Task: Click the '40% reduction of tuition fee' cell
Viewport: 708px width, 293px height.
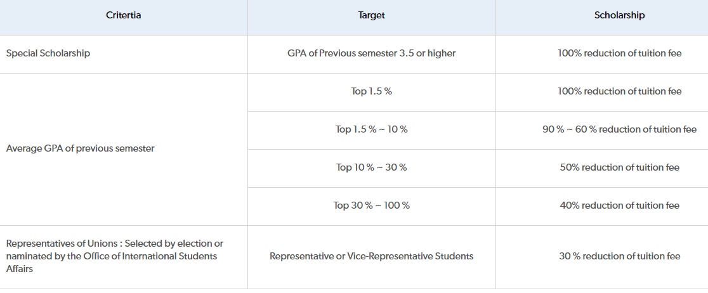Action: (619, 205)
